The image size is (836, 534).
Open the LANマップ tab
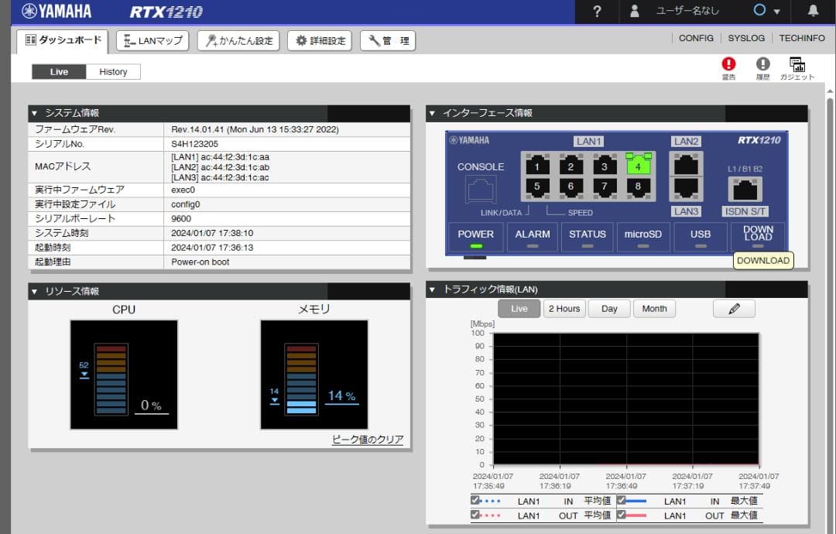[152, 40]
